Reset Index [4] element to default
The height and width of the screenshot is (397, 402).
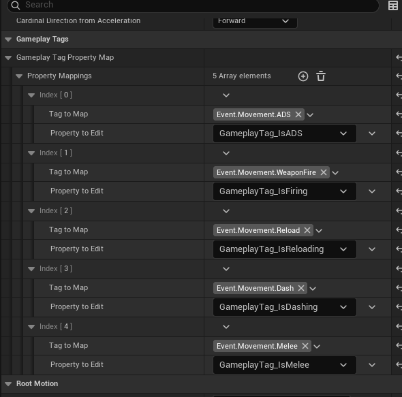[x=399, y=326]
